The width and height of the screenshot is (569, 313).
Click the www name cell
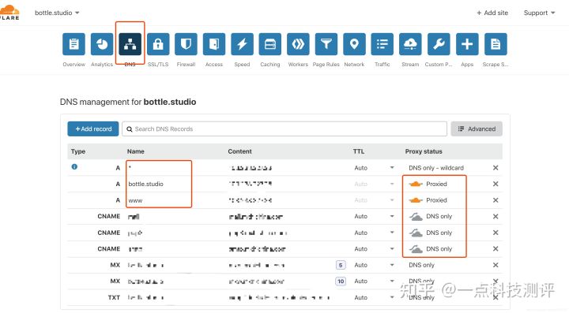click(135, 200)
